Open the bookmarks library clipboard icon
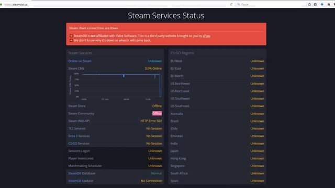This screenshot has width=335, height=188. [x=315, y=4]
